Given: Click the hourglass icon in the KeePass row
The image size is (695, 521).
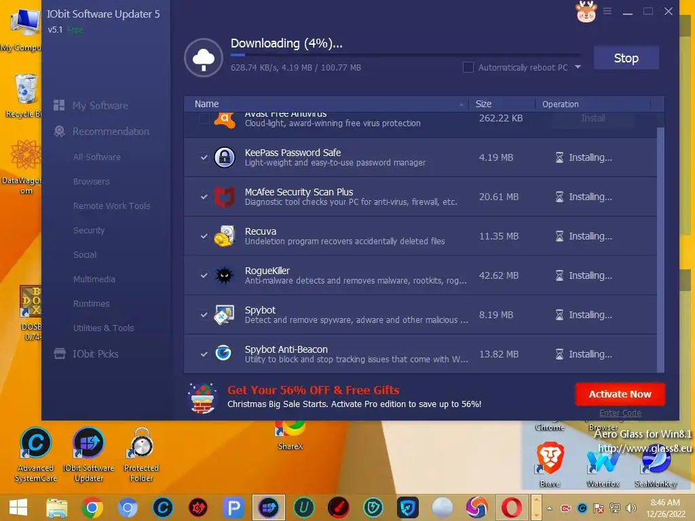Looking at the screenshot, I should click(x=559, y=157).
